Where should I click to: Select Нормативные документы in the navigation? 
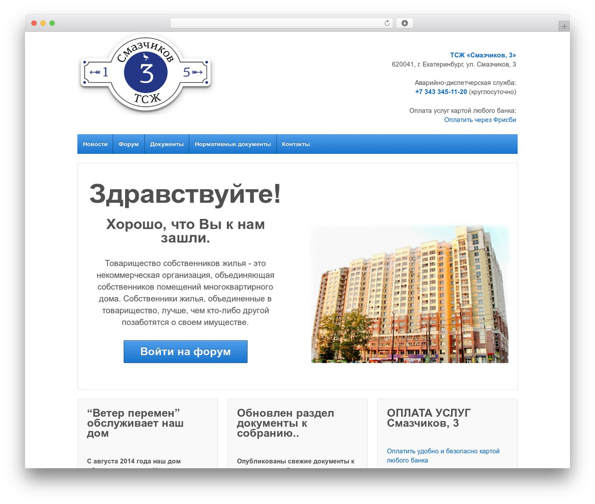233,144
